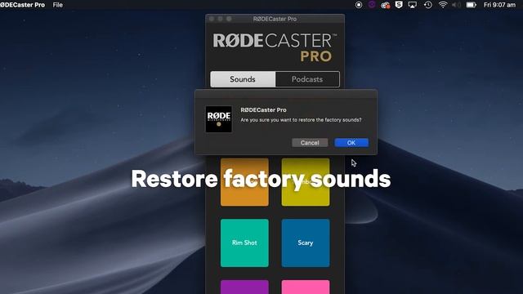The height and width of the screenshot is (294, 523).
Task: Click the screen recording menu bar icon
Action: pyautogui.click(x=359, y=5)
